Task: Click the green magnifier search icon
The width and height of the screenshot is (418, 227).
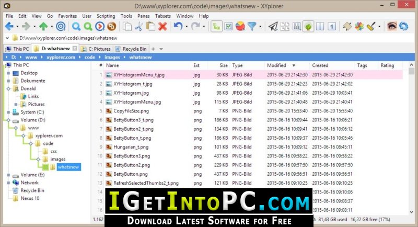Action: click(88, 26)
